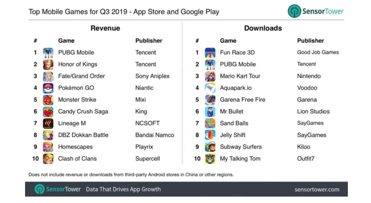
Task: Select the Honor of Kings icon
Action: pyautogui.click(x=48, y=64)
